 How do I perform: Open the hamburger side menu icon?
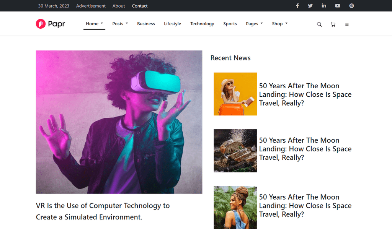[x=347, y=24]
